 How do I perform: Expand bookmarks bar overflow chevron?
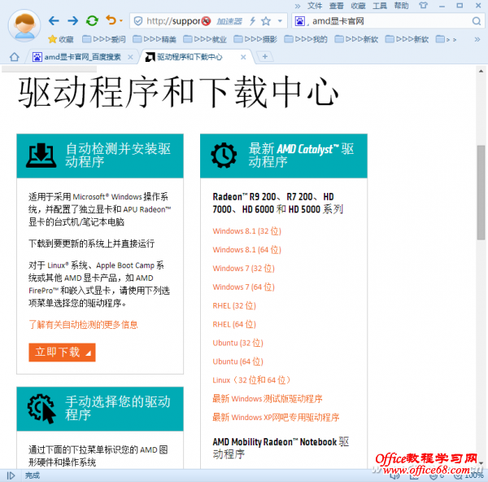pos(477,39)
